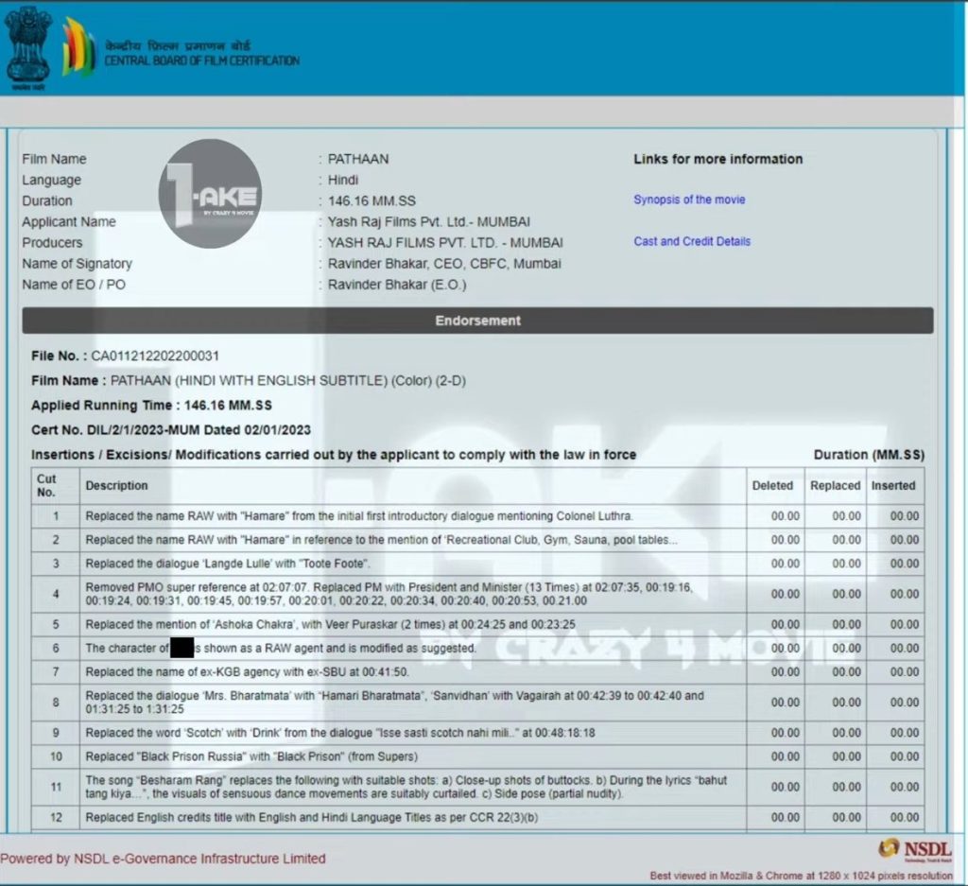This screenshot has height=886, width=968.
Task: Click the Film Name field label
Action: click(x=54, y=159)
